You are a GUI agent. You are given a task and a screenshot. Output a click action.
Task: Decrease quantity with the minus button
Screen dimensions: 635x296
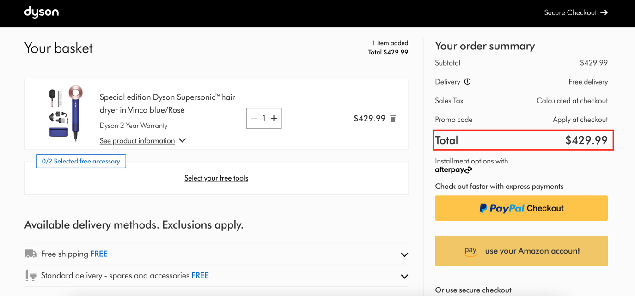click(x=254, y=118)
